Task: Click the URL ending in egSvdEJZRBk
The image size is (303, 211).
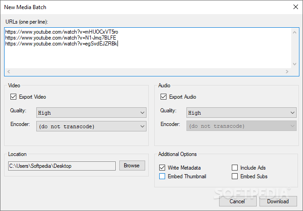Action: (61, 44)
